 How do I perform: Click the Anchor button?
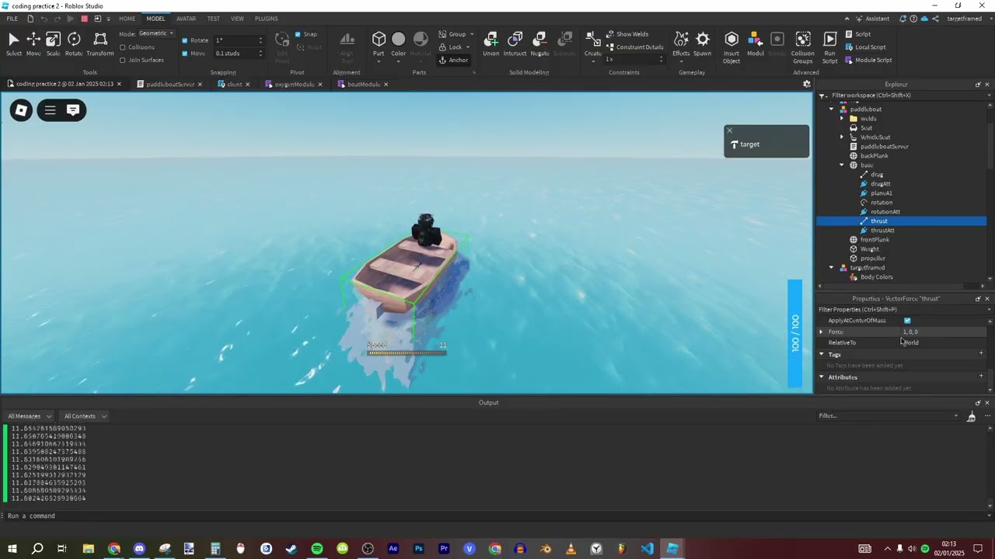[x=454, y=60]
